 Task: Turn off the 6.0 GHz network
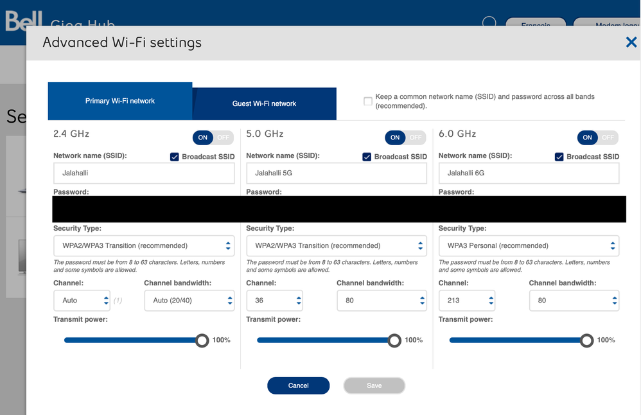tap(608, 137)
